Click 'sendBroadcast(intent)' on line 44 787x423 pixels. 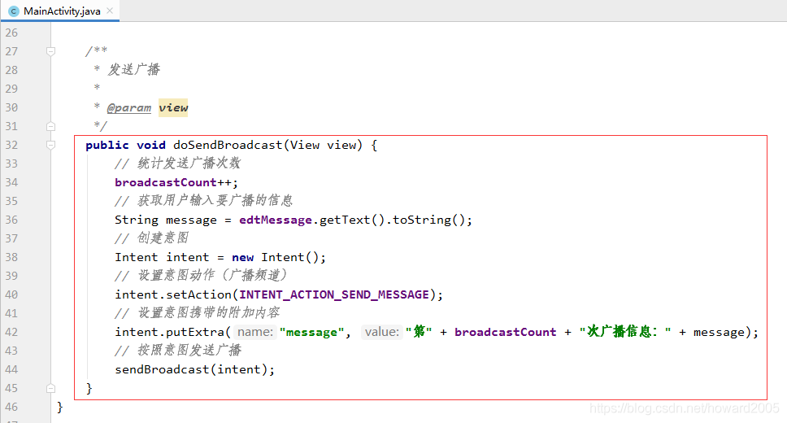(192, 370)
